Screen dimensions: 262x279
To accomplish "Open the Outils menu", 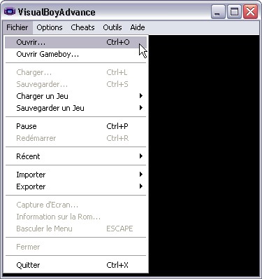I will [112, 27].
